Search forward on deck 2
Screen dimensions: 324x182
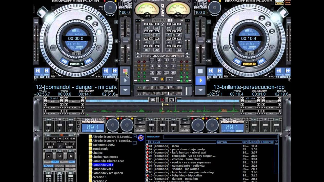(x=288, y=71)
